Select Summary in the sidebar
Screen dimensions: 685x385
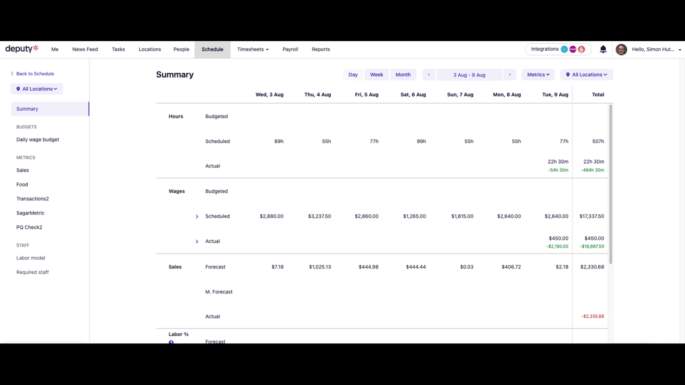[50, 109]
